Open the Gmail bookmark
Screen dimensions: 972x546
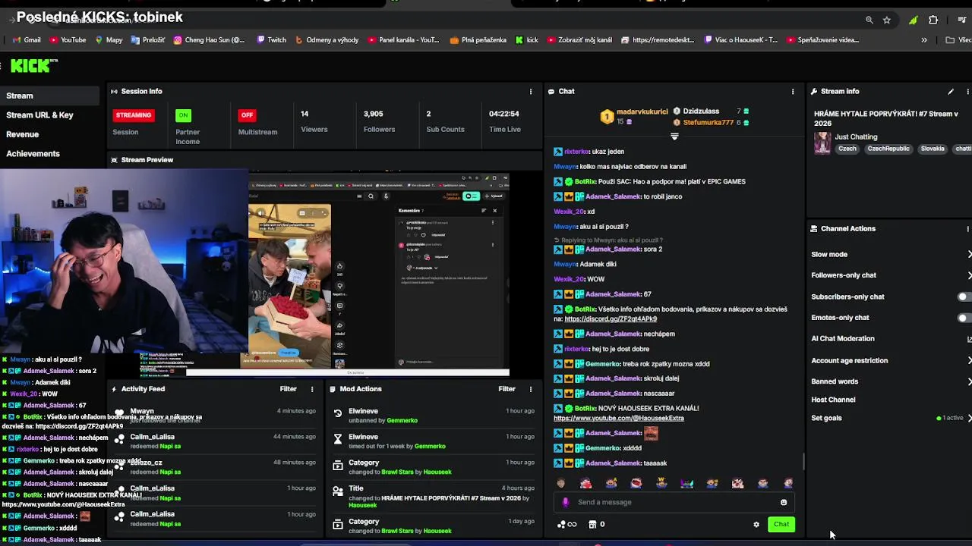point(27,40)
